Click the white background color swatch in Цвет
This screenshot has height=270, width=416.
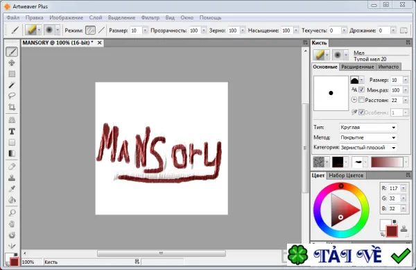pos(384,224)
